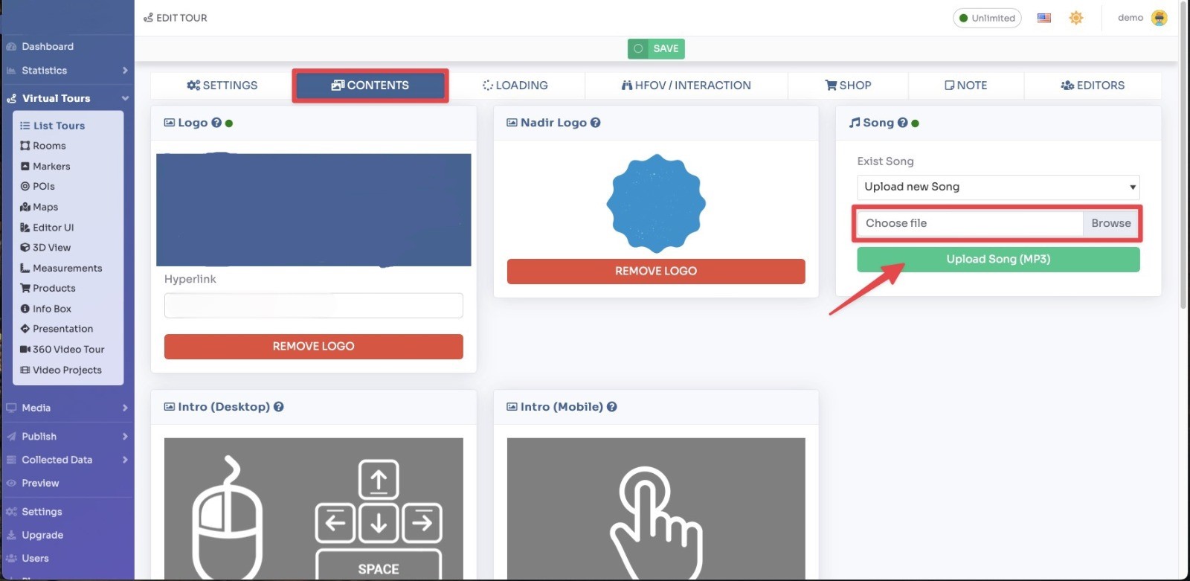
Task: Open the Shop tab
Action: pyautogui.click(x=848, y=86)
